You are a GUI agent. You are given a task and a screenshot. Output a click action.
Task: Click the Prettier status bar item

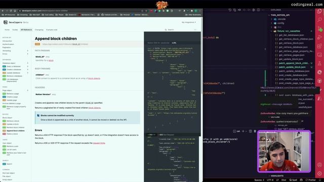click(311, 180)
